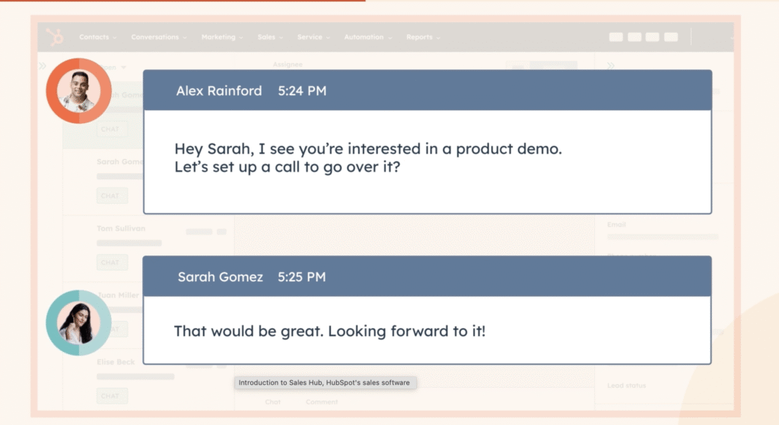The image size is (779, 425).
Task: Click the CHAT tag under Sarah Gomez
Action: click(110, 196)
